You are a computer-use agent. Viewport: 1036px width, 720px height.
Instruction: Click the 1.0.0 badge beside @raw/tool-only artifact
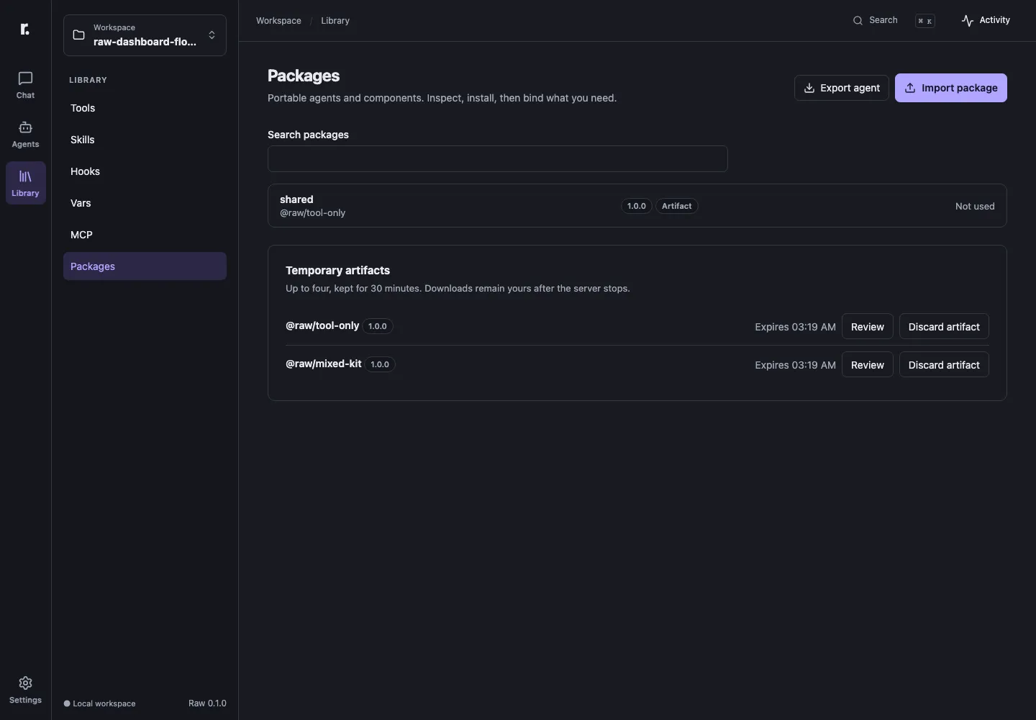point(378,326)
